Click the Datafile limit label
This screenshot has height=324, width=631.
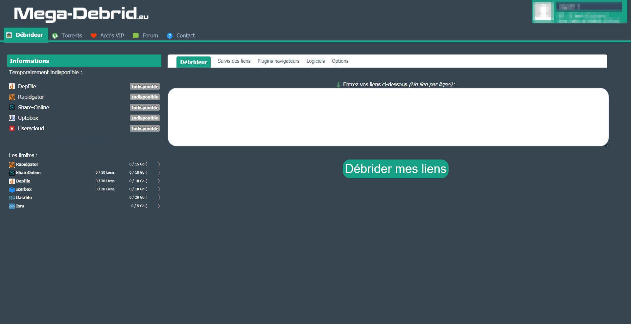pyautogui.click(x=24, y=197)
